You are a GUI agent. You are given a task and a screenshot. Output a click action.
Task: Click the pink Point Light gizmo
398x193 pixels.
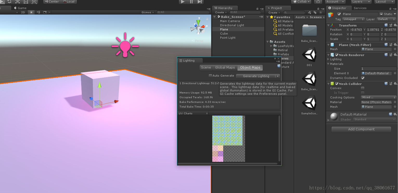coord(125,45)
